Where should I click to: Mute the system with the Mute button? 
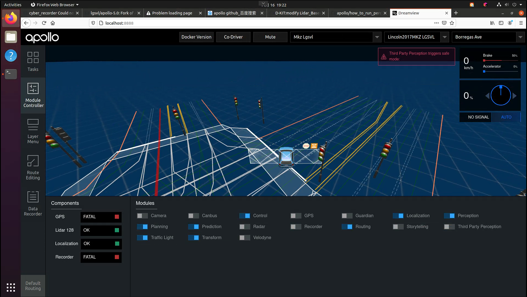270,37
